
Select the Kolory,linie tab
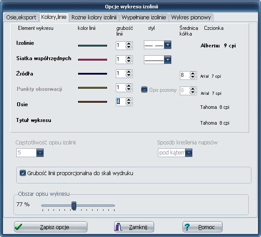pos(54,17)
